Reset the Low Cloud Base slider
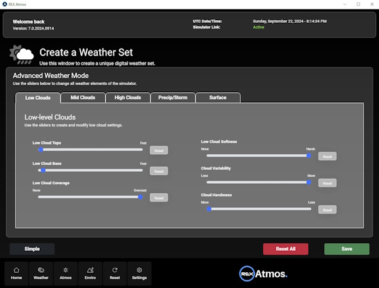The height and width of the screenshot is (288, 379). tap(159, 171)
